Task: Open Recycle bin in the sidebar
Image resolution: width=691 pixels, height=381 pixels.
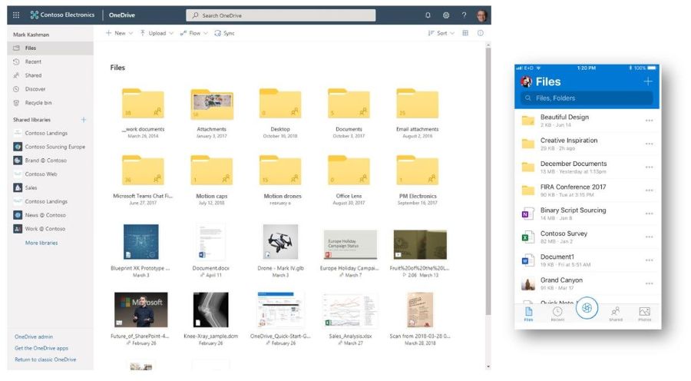Action: pyautogui.click(x=38, y=102)
